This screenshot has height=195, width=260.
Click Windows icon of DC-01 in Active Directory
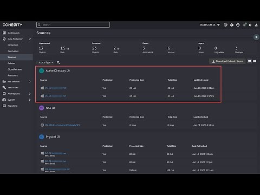point(42,96)
